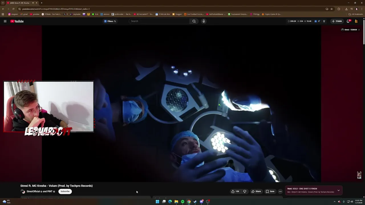
Task: Open the Filters button in the YouTube header
Action: 110,21
